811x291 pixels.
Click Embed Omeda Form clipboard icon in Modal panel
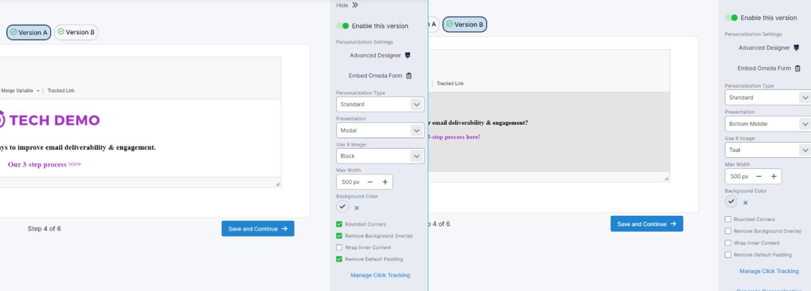click(x=409, y=76)
